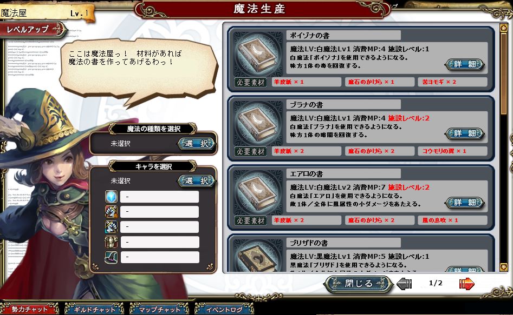Screen dimensions: 513x315
Task: Click the エアロの書 spellbook icon
Action: 258,192
